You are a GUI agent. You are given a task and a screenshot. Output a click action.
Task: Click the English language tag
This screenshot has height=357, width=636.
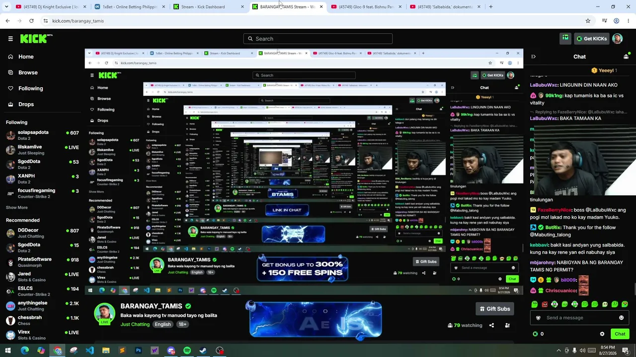[x=162, y=324]
